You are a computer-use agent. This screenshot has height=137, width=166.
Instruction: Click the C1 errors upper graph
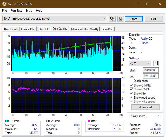(x=66, y=53)
